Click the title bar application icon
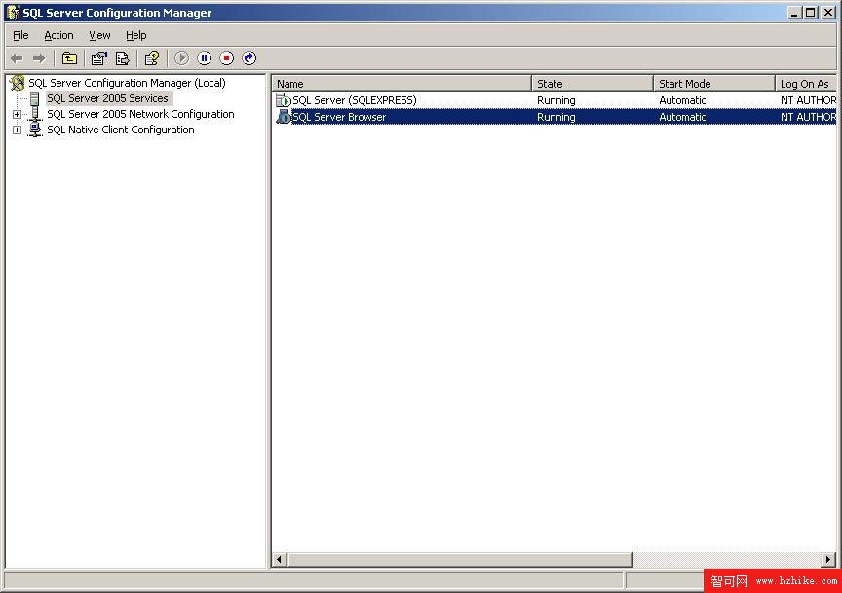Viewport: 842px width, 593px height. click(13, 13)
